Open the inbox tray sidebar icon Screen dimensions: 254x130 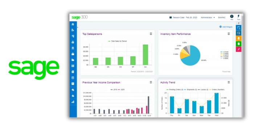(x=73, y=66)
